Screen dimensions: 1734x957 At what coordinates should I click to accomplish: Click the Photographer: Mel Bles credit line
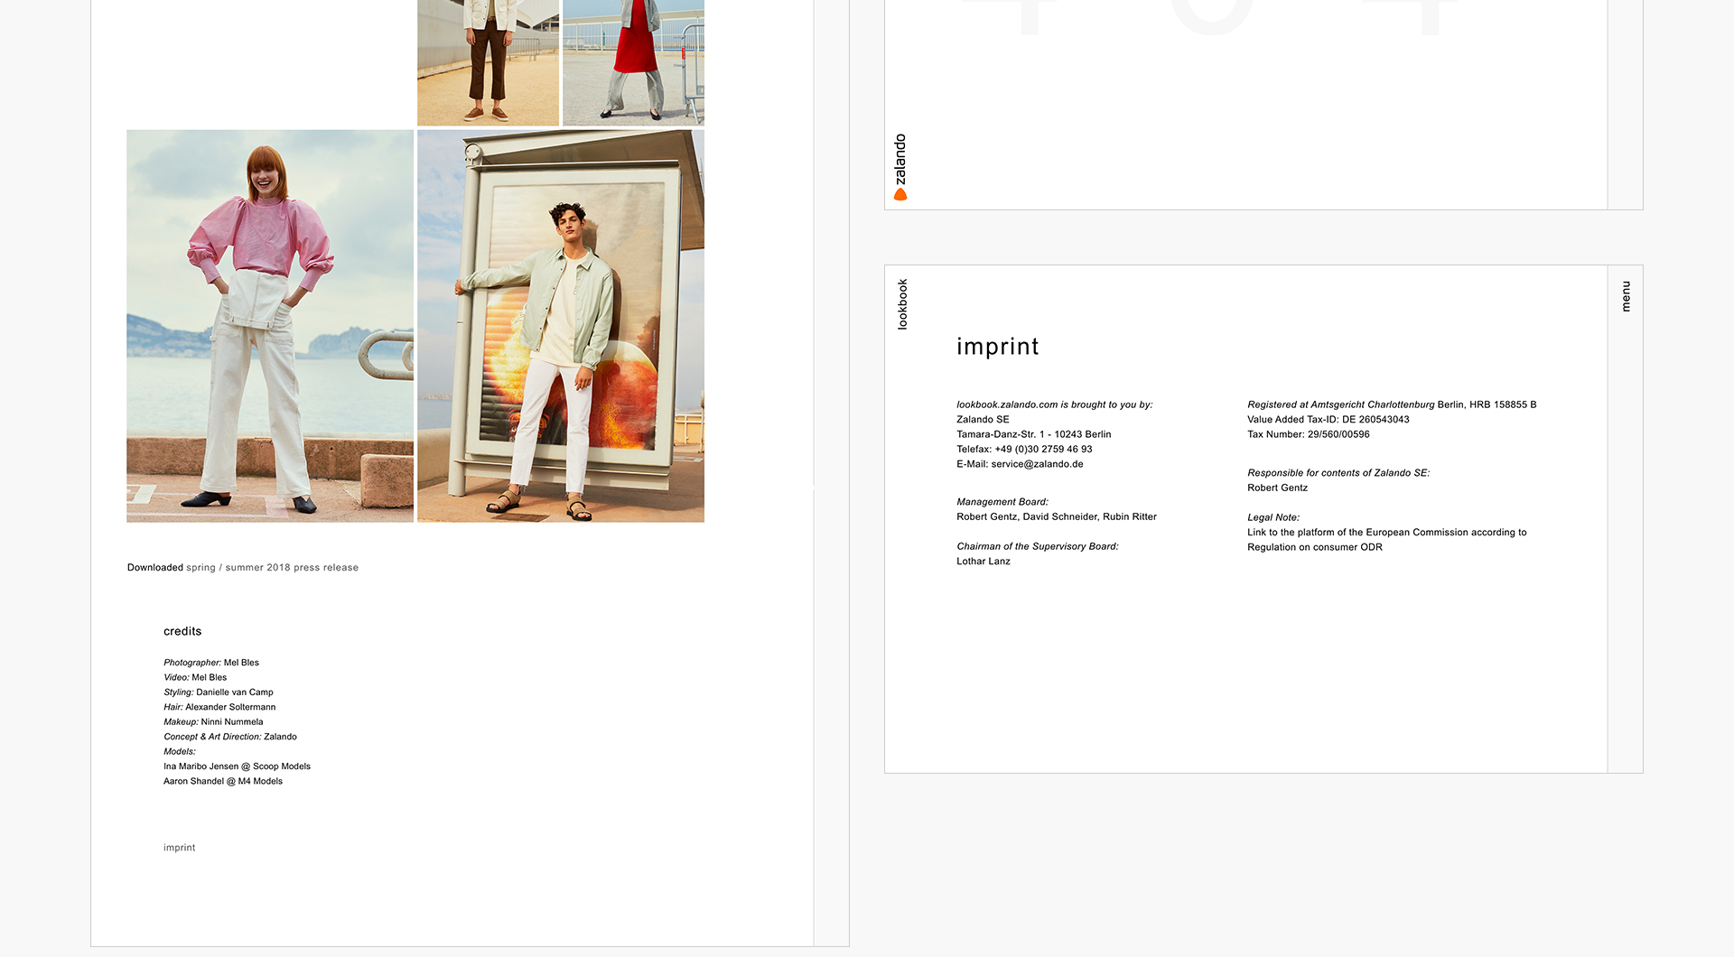211,663
